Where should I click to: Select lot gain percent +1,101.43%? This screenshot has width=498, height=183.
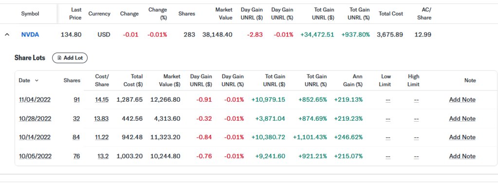click(310, 137)
